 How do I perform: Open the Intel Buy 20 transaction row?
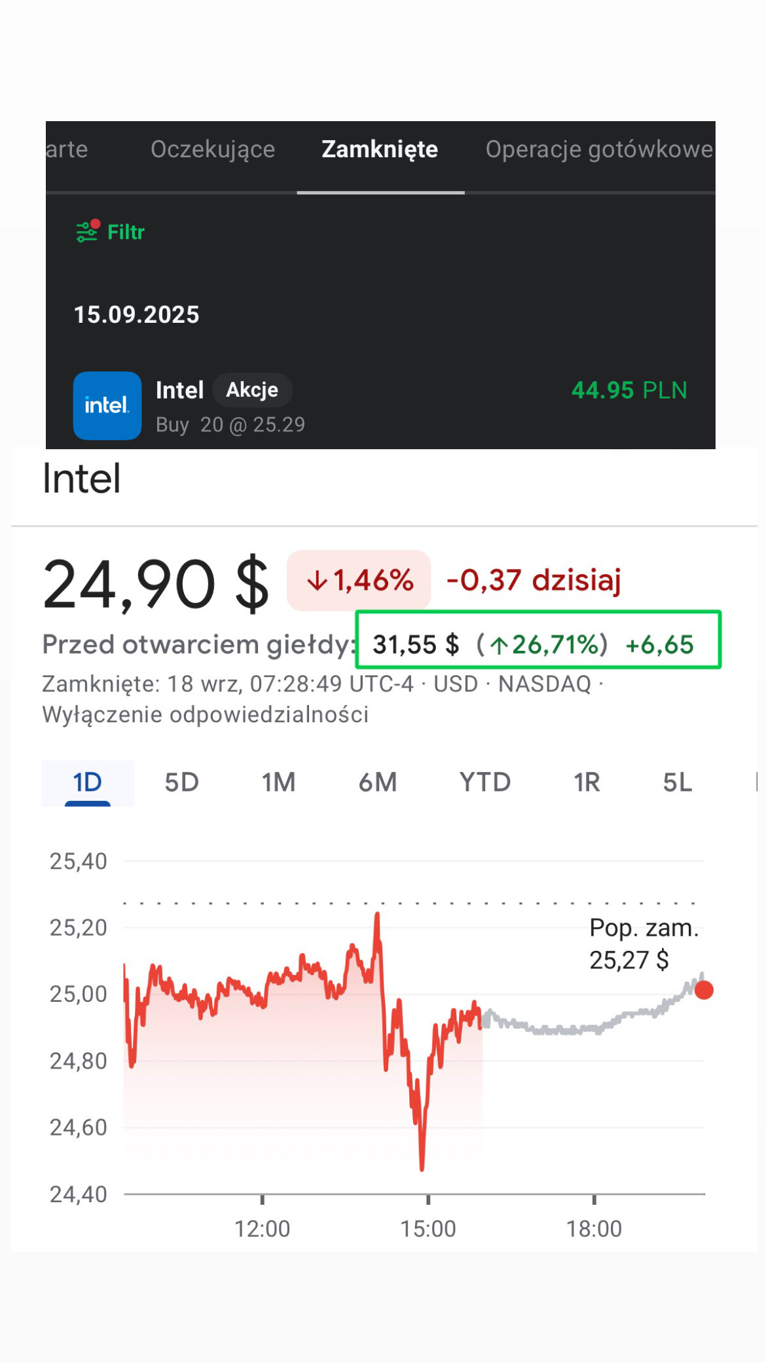click(380, 406)
